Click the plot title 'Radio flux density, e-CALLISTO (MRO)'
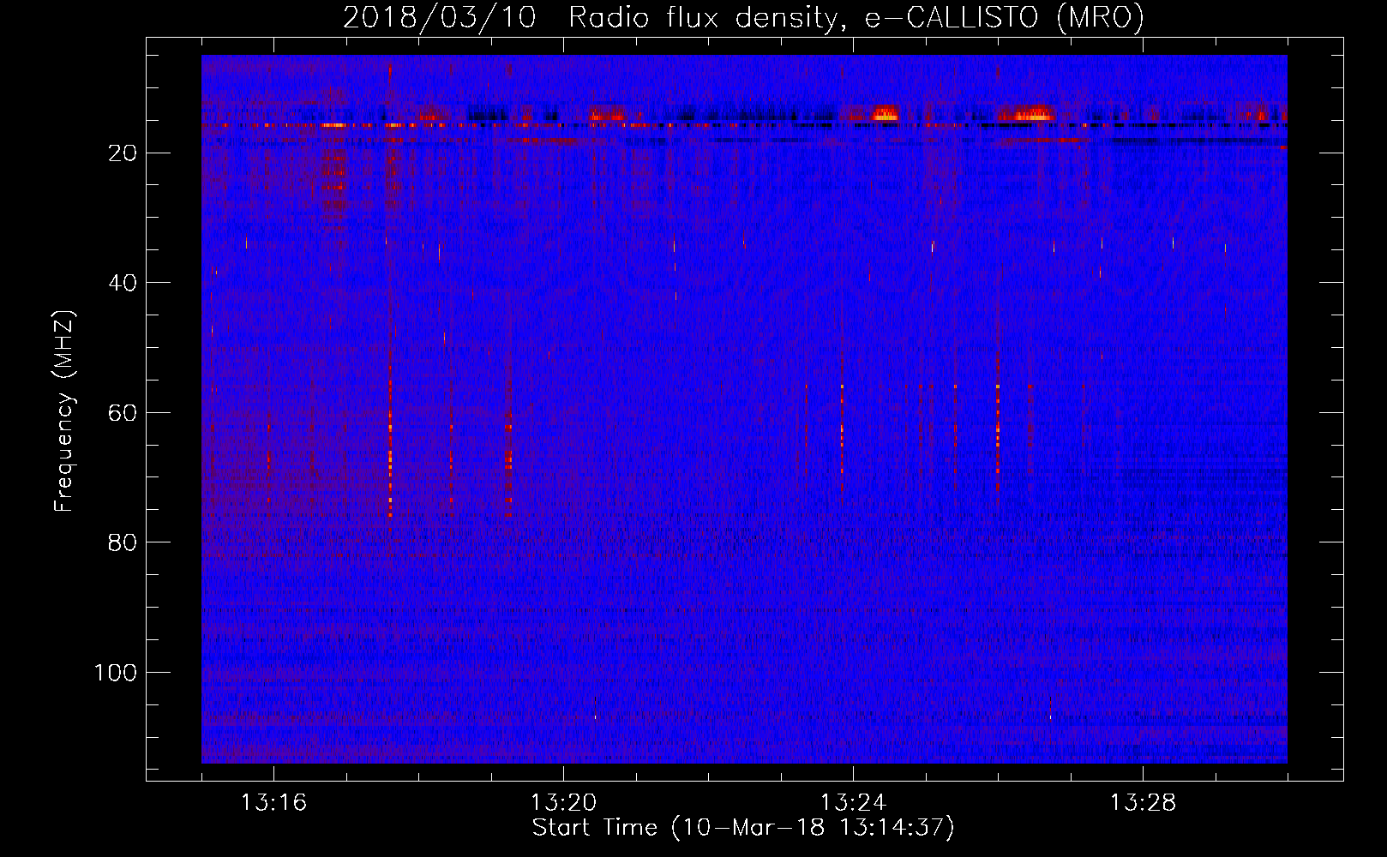This screenshot has height=857, width=1387. 856,17
